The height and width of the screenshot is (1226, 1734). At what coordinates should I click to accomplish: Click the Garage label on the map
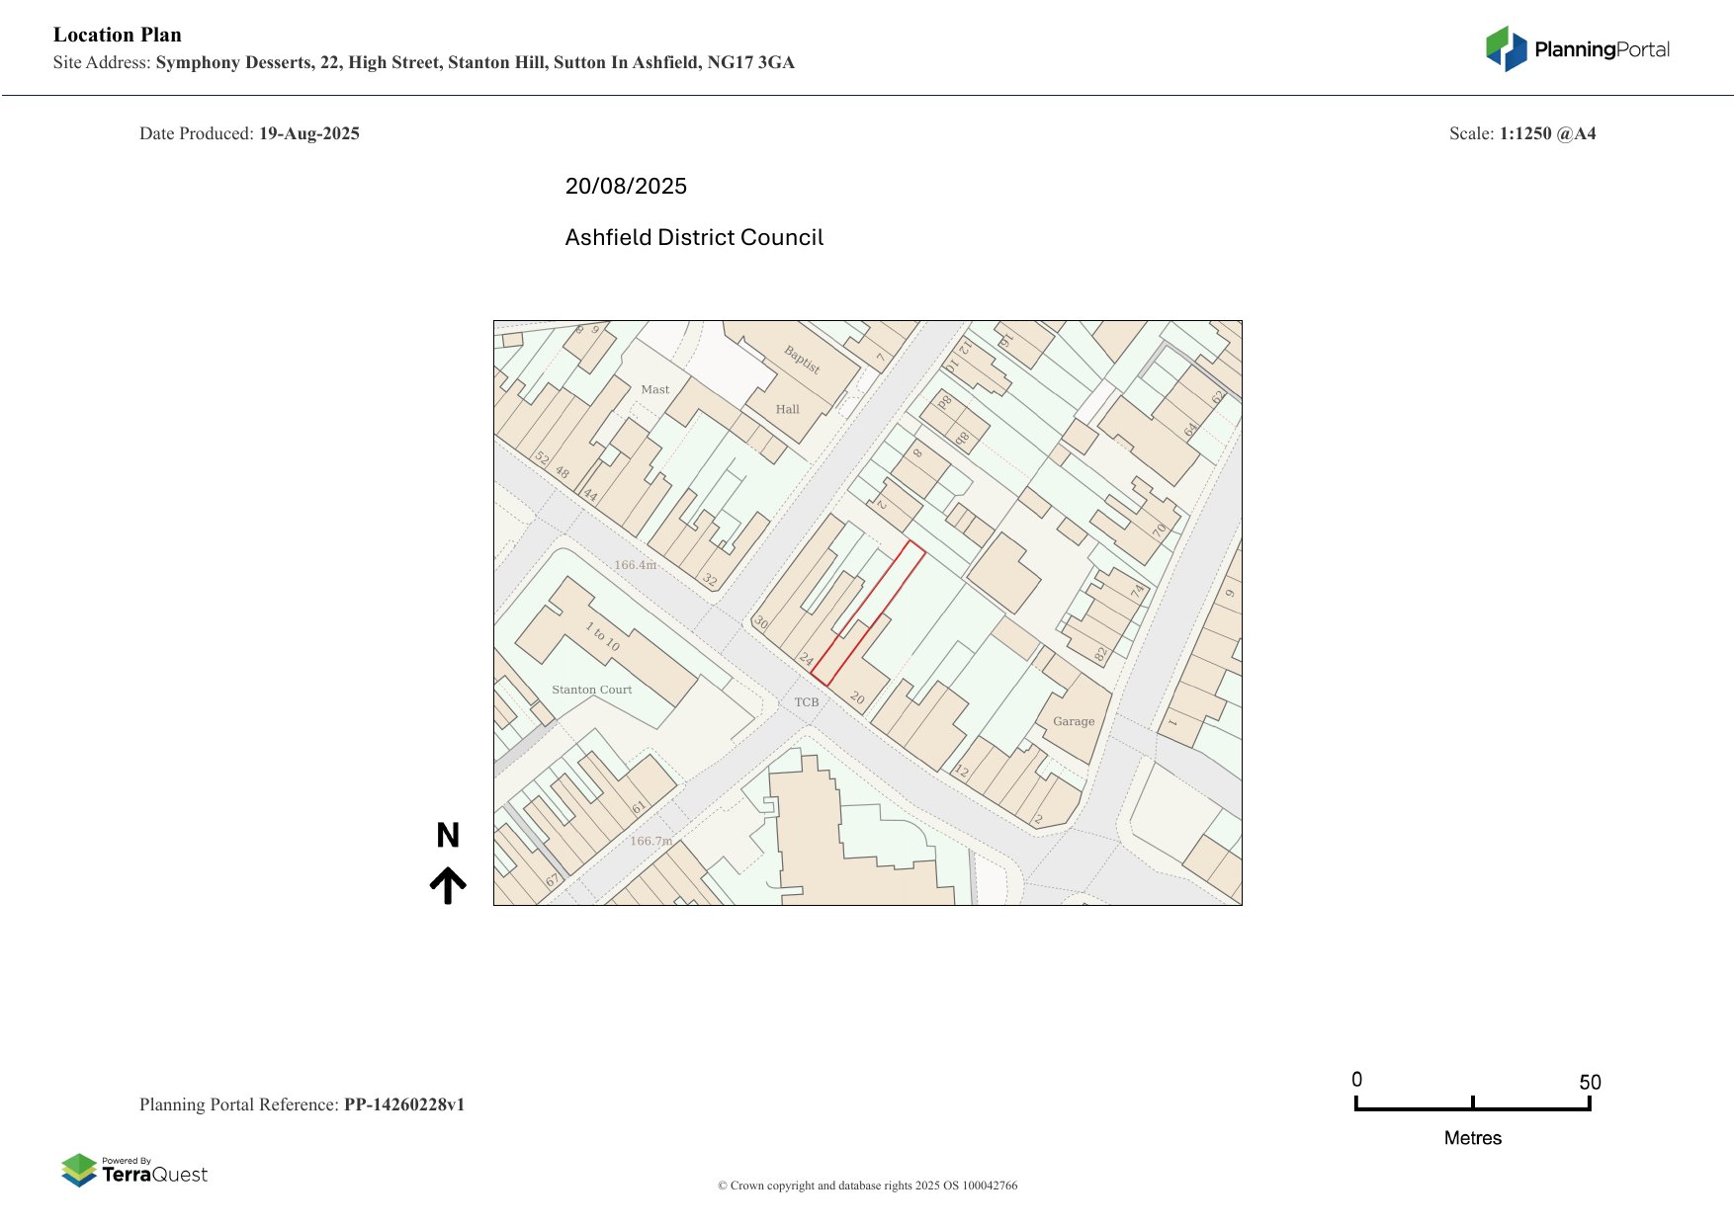[1074, 721]
